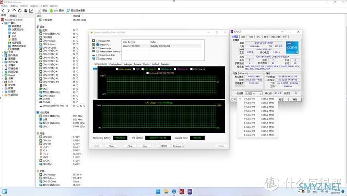Open File Explorer from the taskbar
Viewport: 347px width, 196px height.
(166, 192)
